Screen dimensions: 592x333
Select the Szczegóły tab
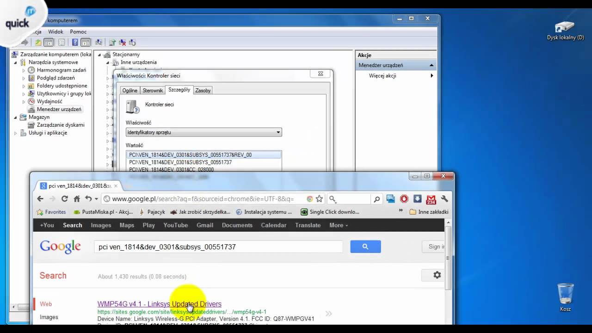click(179, 90)
